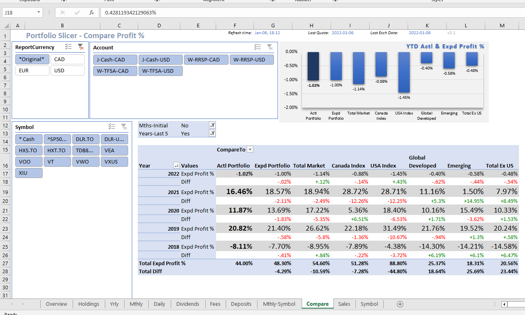Toggle the CAD currency slicer item
The height and width of the screenshot is (315, 525).
click(x=67, y=59)
